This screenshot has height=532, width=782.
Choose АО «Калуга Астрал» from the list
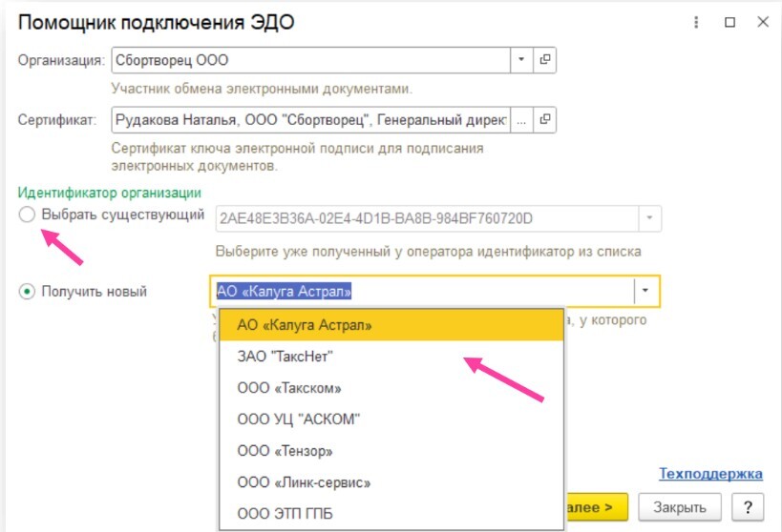391,325
